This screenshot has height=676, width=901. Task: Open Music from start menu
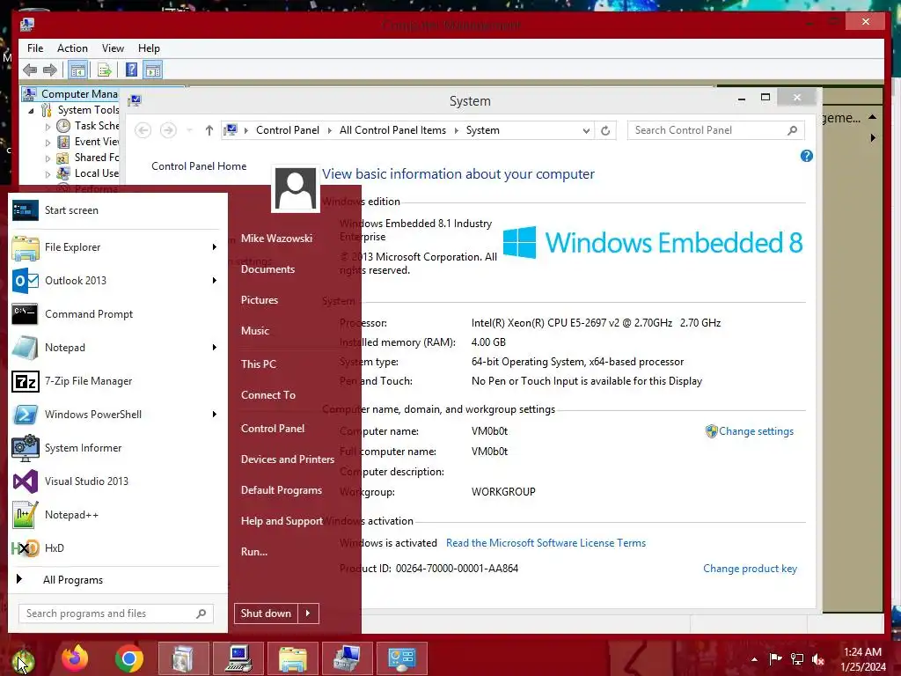click(x=255, y=331)
